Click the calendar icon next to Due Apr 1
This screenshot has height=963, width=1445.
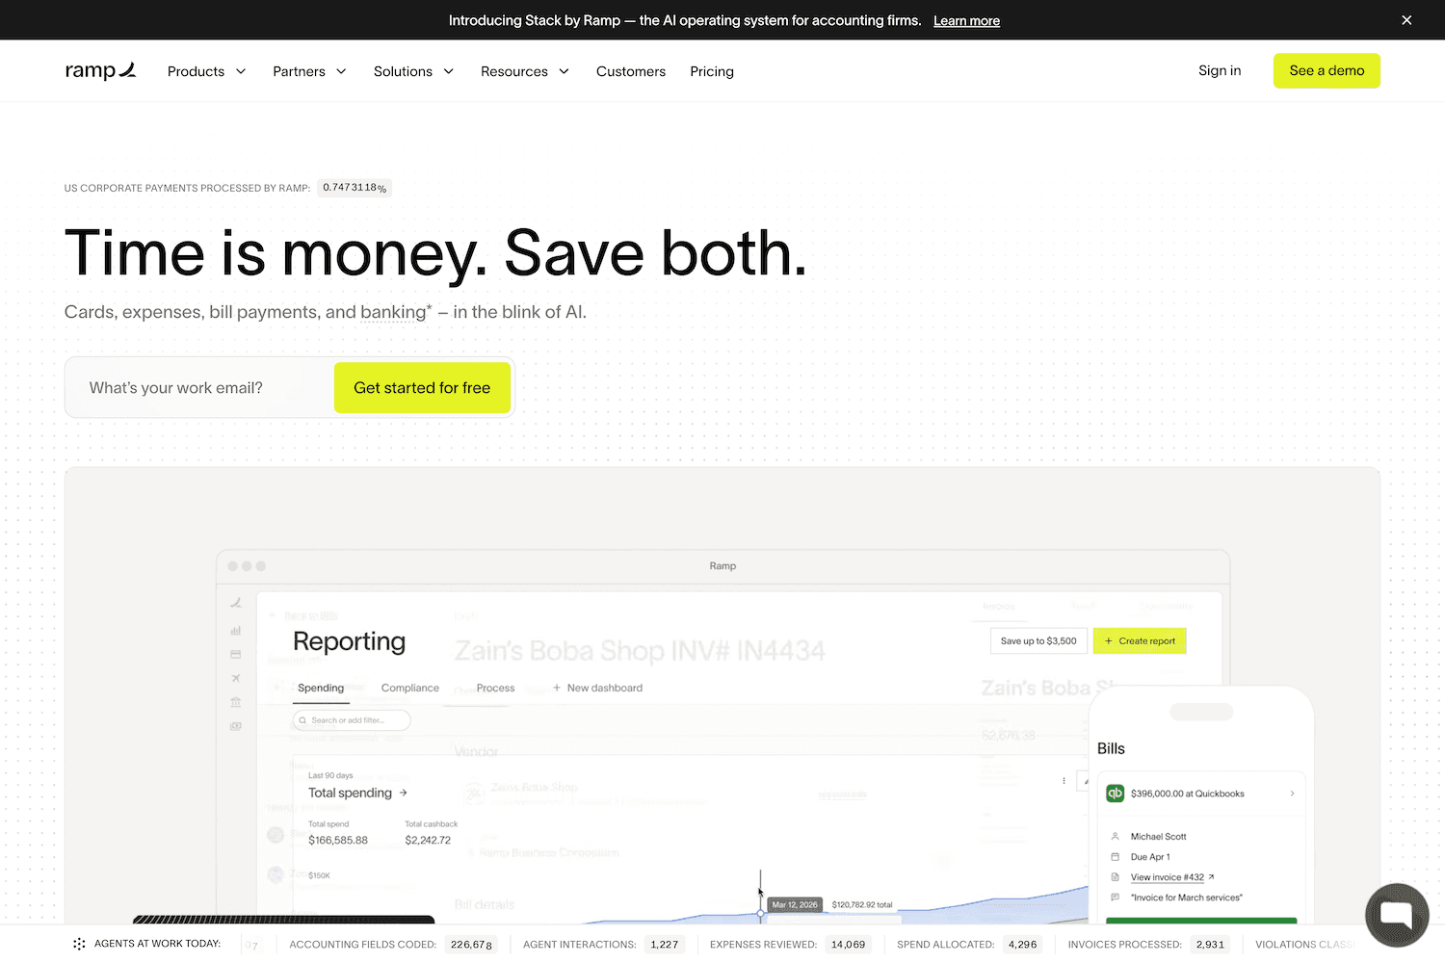[1115, 857]
